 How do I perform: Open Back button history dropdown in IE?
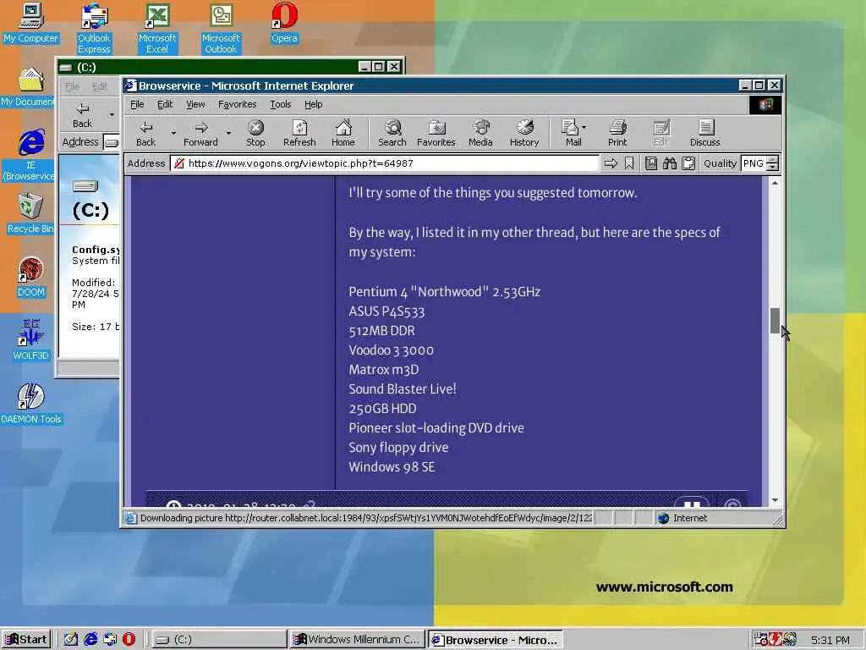pyautogui.click(x=173, y=133)
